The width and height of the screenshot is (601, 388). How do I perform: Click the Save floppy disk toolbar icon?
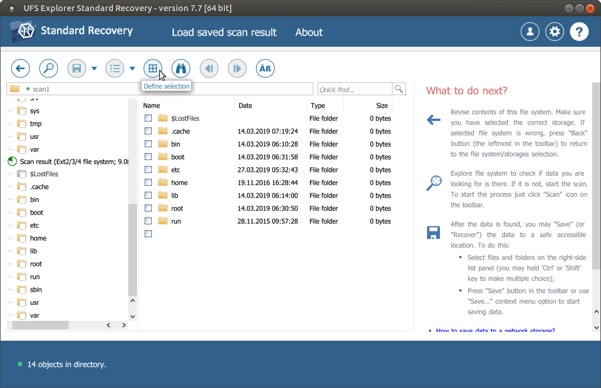[77, 69]
